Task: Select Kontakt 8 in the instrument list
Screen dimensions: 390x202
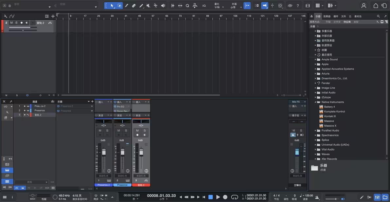Action: (330, 116)
